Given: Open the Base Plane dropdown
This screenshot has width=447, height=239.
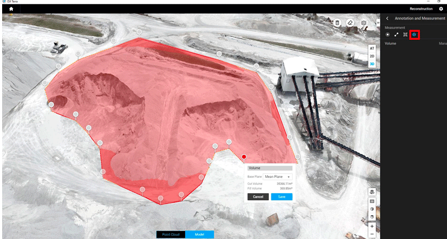Looking at the screenshot, I should 278,176.
